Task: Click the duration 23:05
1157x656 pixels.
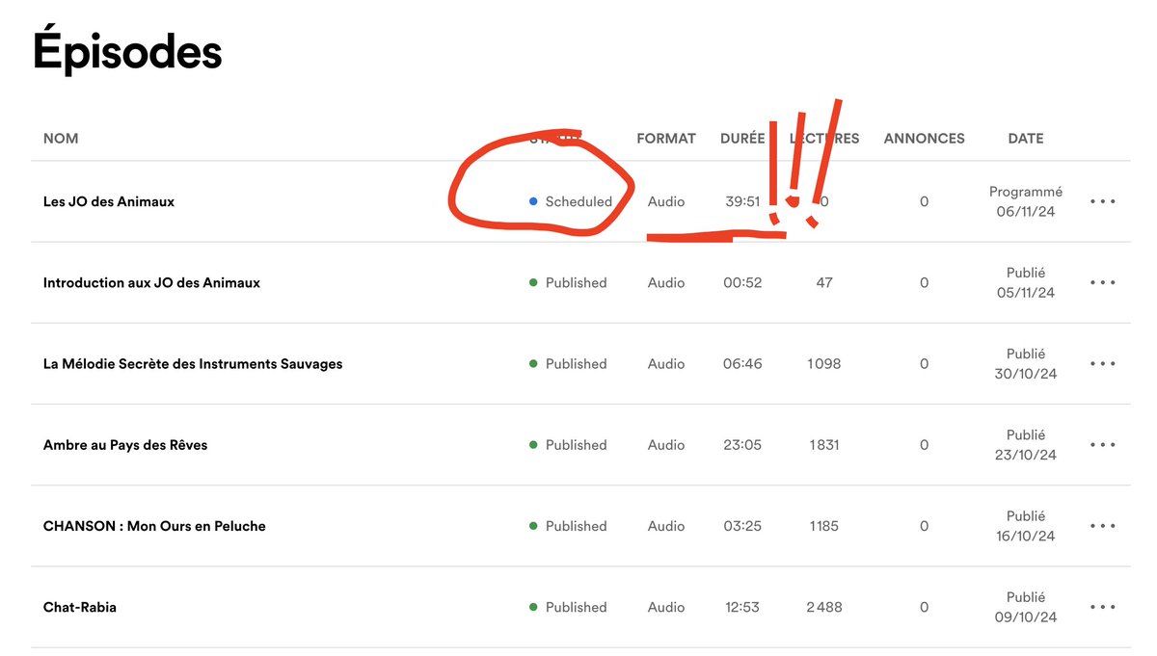Action: (x=742, y=445)
